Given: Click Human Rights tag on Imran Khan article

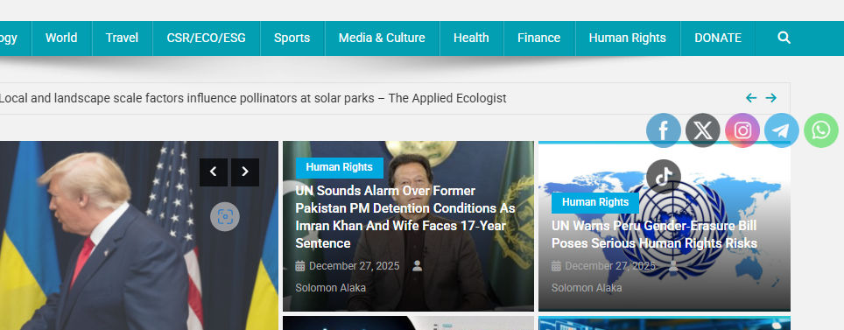Looking at the screenshot, I should 339,167.
